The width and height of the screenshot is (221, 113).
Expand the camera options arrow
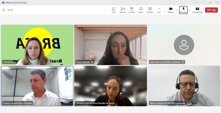click(x=177, y=10)
